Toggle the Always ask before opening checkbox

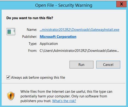click(8, 78)
